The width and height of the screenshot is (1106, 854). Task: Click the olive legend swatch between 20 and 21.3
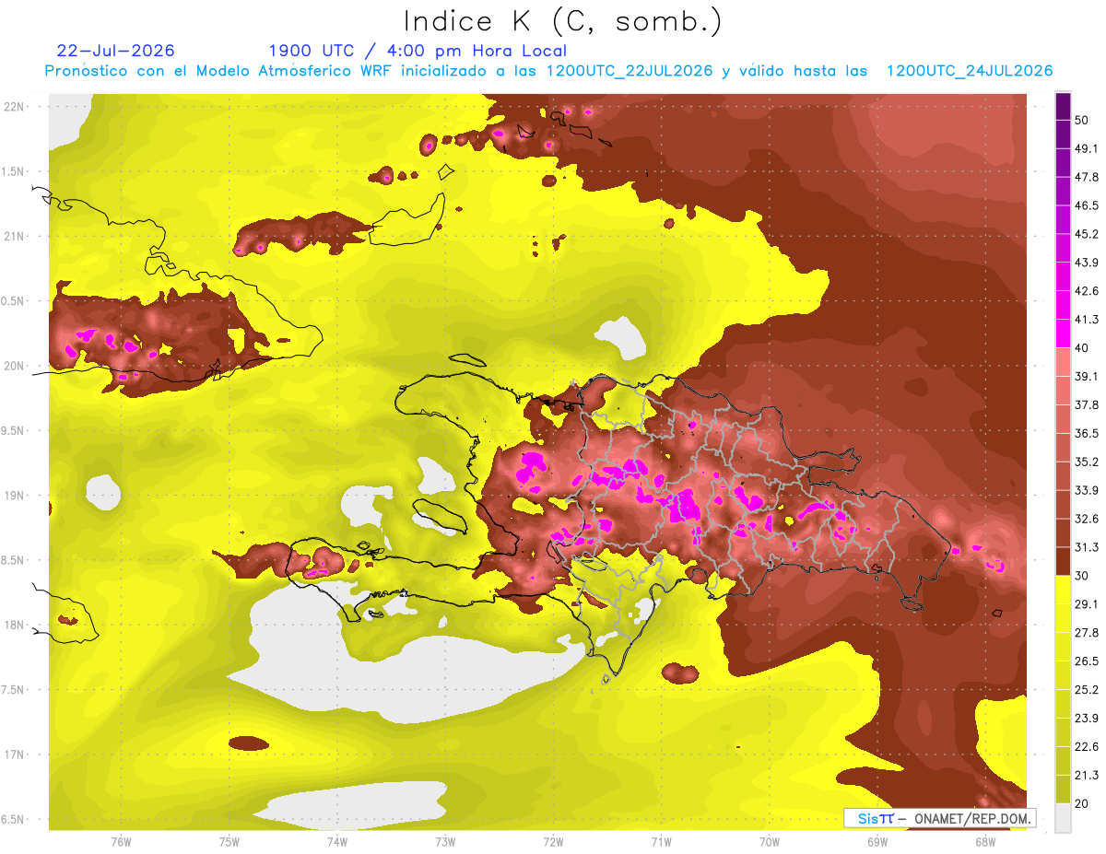(x=1063, y=790)
